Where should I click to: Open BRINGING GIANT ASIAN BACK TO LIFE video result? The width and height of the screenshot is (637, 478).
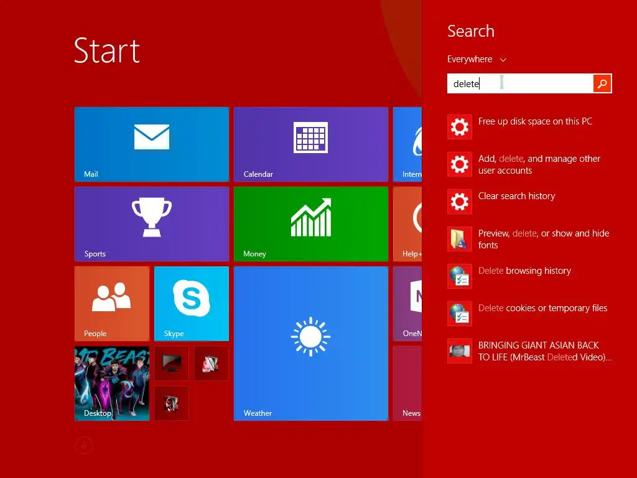(530, 351)
